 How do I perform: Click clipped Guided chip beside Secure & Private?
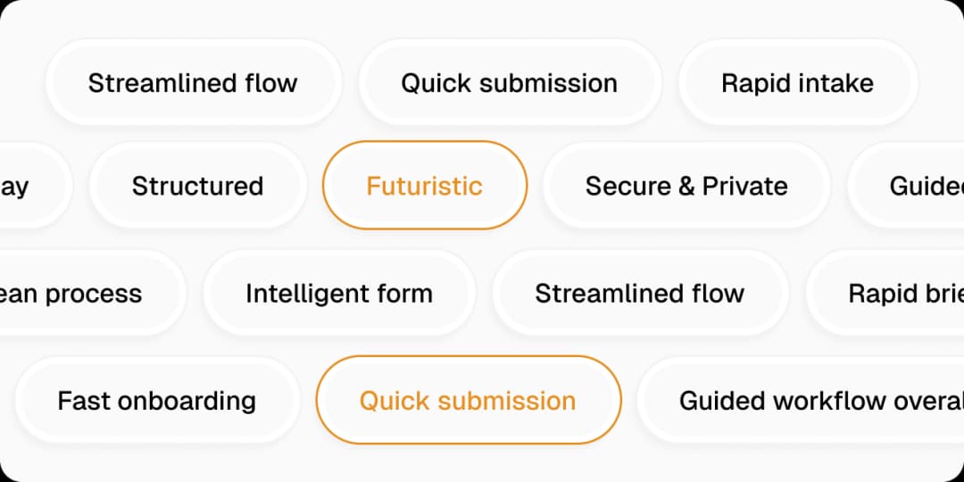pyautogui.click(x=919, y=186)
